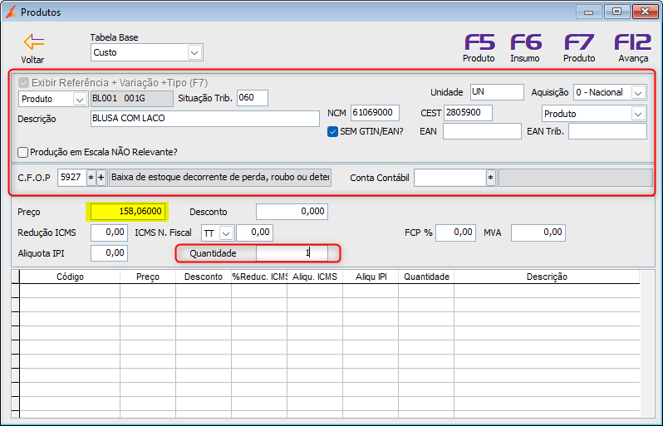
Task: Uncheck the SEM GTIN/EAN? checkbox
Action: tap(333, 132)
